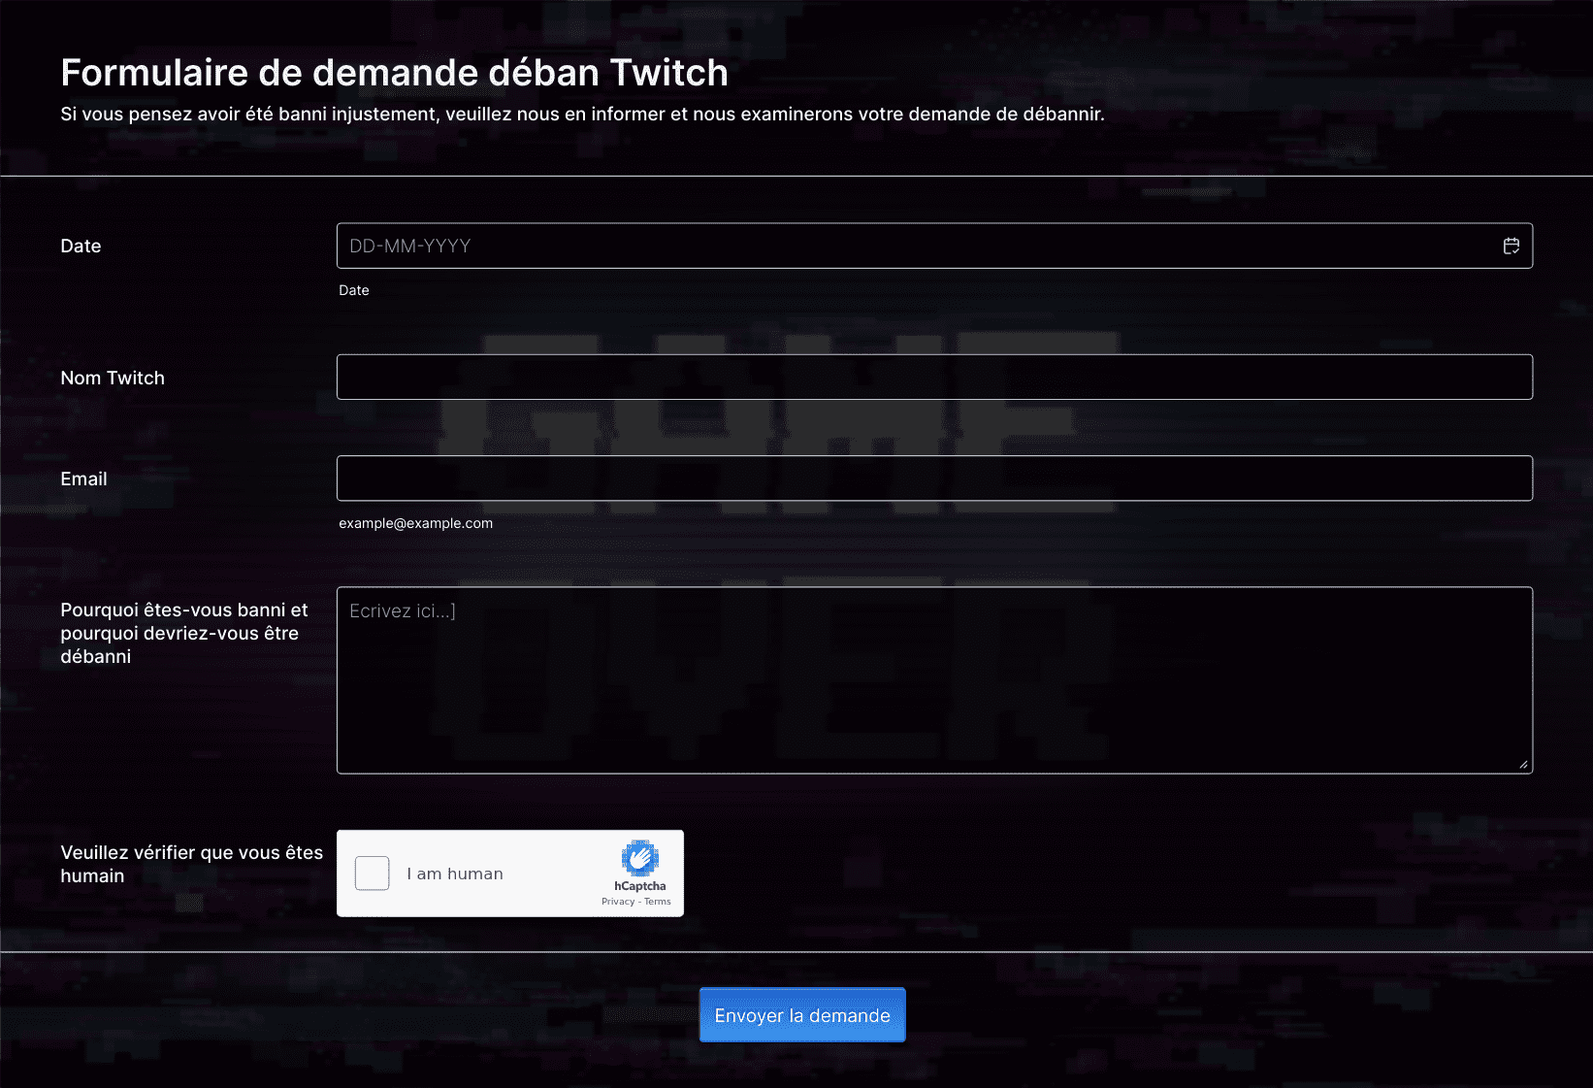Click the I am human text
1593x1088 pixels.
pyautogui.click(x=455, y=874)
